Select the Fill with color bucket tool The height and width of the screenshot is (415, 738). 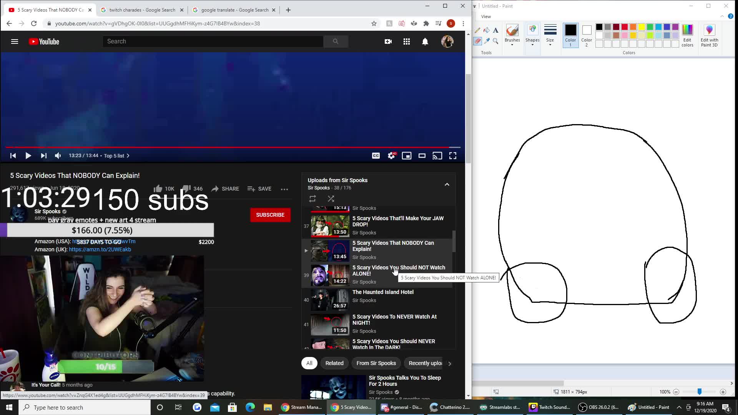click(x=487, y=30)
